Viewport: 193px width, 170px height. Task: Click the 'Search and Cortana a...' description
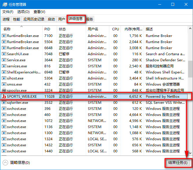[x=165, y=54]
